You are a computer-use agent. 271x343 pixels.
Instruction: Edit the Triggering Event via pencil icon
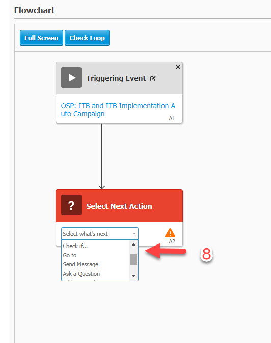(x=153, y=78)
